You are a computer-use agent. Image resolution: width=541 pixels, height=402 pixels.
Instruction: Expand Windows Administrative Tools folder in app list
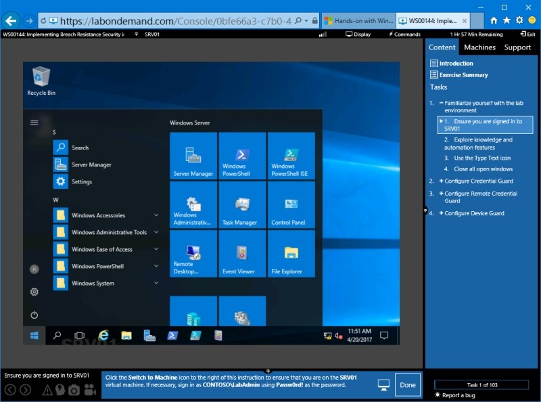click(x=106, y=232)
